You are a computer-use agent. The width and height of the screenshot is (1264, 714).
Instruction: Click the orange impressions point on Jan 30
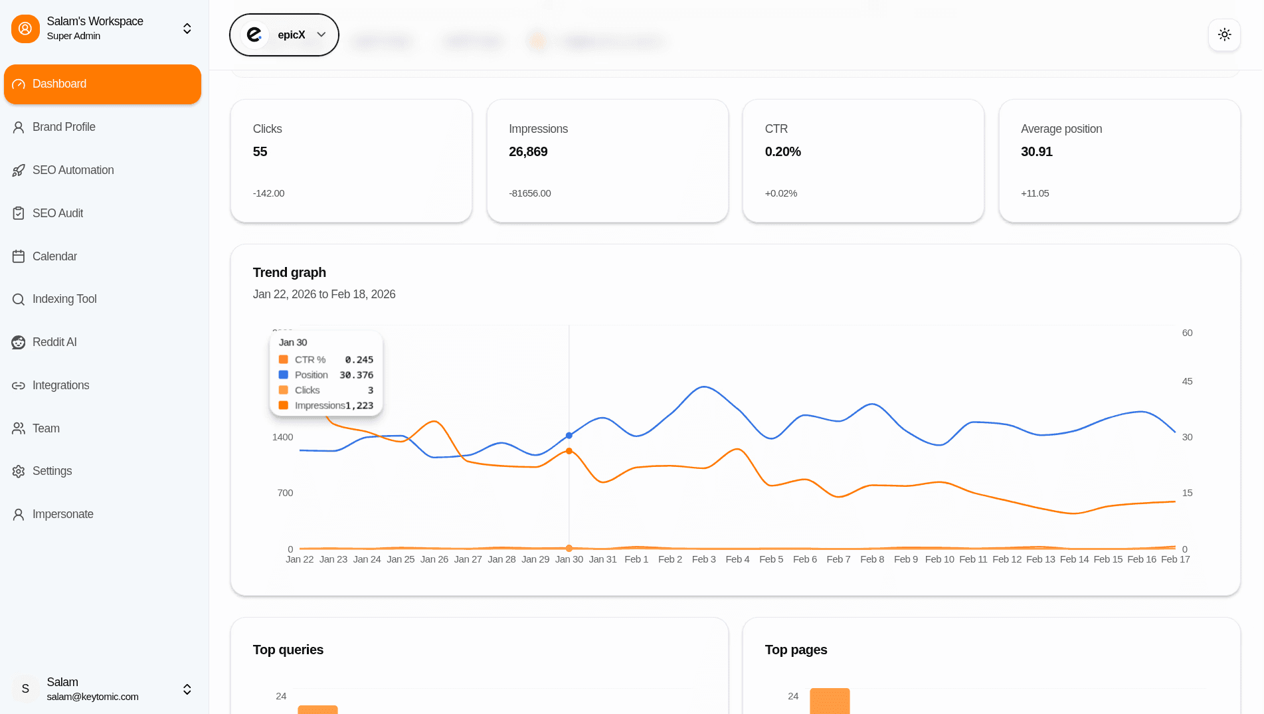tap(569, 451)
